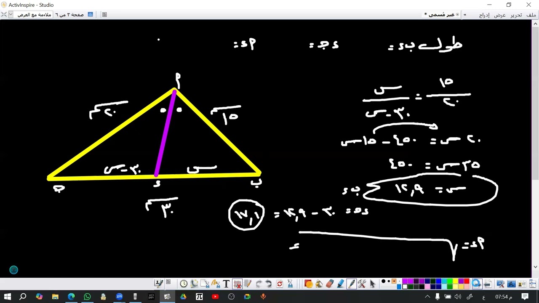Screen dimensions: 539x303
Task: Pick the yellow color swatch
Action: 455,281
